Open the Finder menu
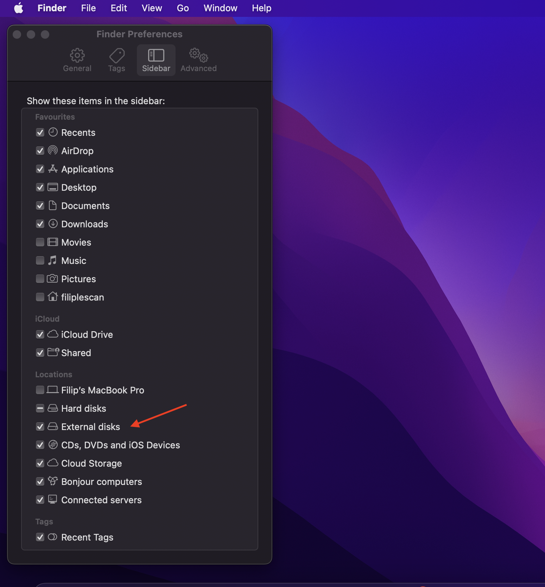The height and width of the screenshot is (587, 545). (52, 8)
